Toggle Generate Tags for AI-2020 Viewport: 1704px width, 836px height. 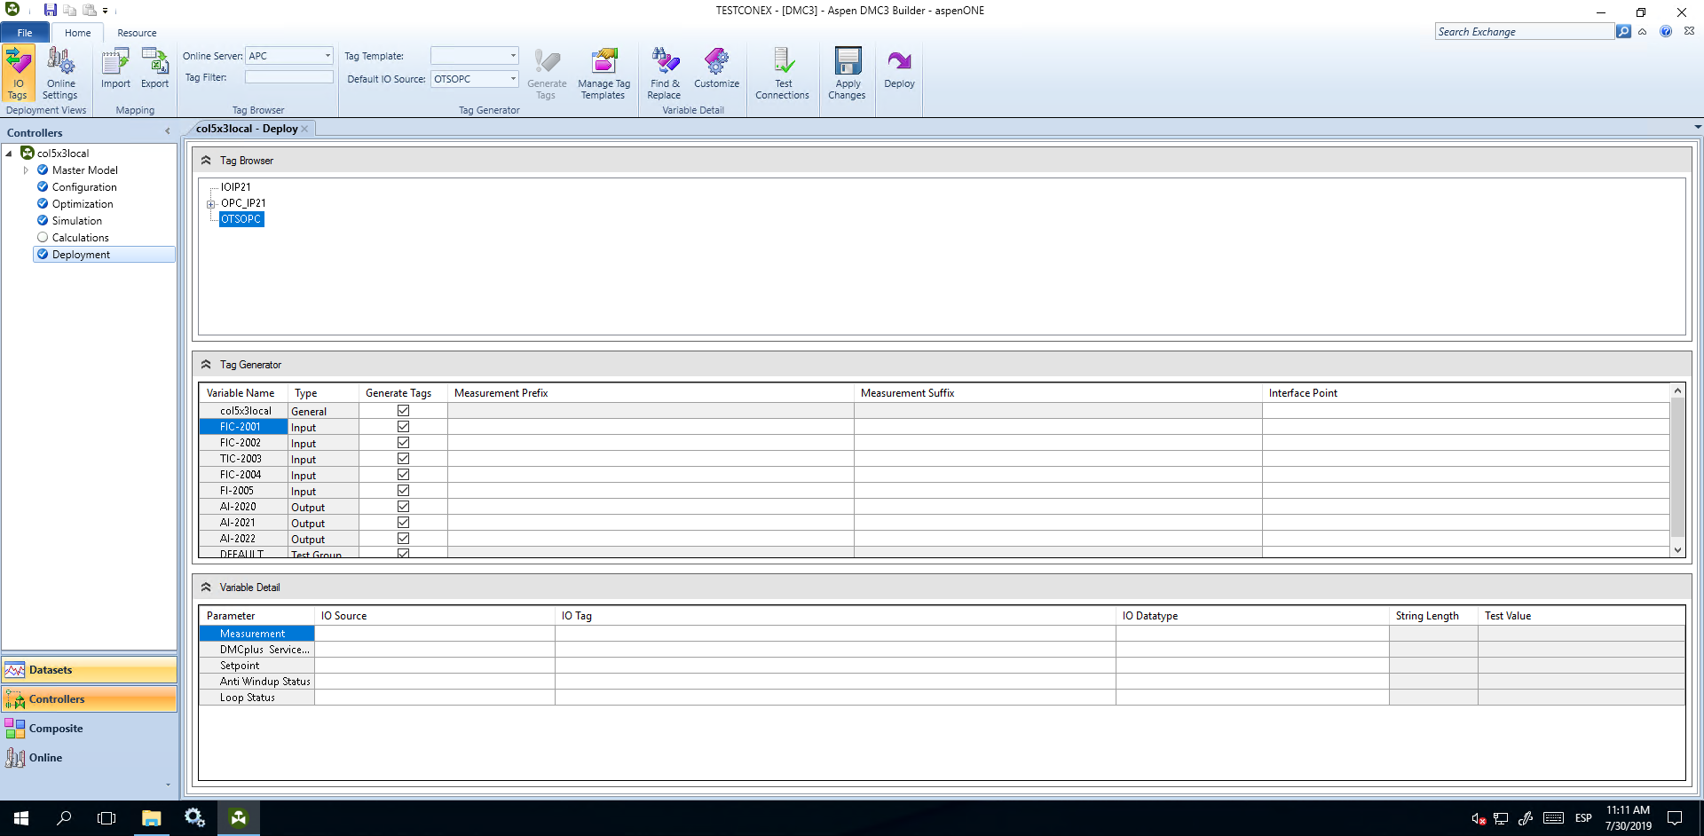403,507
